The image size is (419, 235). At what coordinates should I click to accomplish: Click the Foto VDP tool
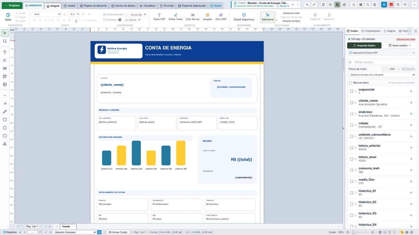pos(221,17)
